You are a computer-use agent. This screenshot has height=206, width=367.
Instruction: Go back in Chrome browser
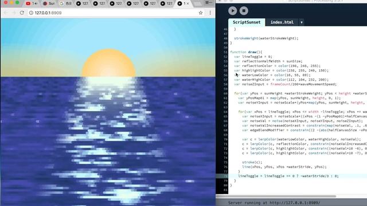6,13
